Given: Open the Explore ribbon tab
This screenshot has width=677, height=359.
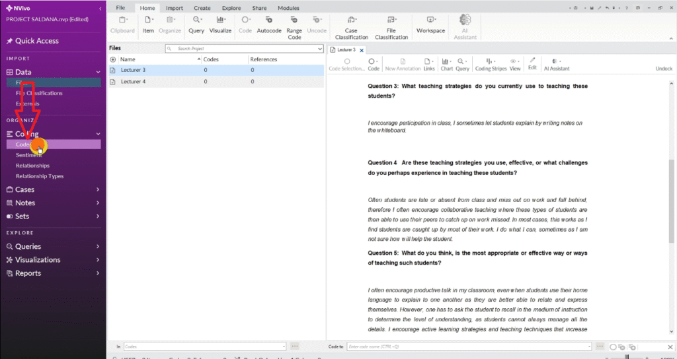Looking at the screenshot, I should pyautogui.click(x=231, y=8).
